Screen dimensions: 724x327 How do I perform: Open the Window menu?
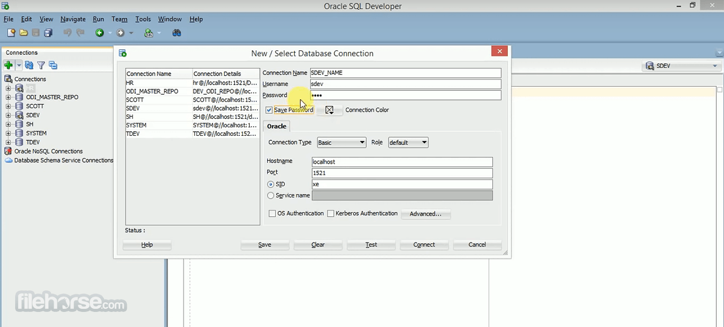(170, 19)
